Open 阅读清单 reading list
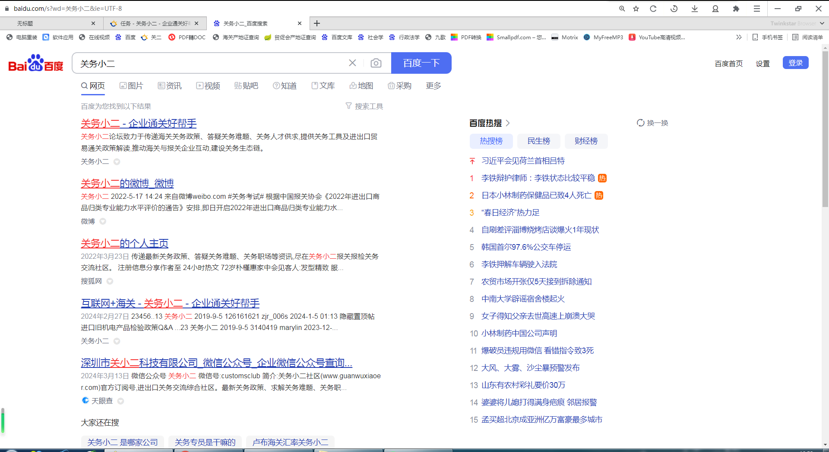The width and height of the screenshot is (829, 452). click(807, 37)
